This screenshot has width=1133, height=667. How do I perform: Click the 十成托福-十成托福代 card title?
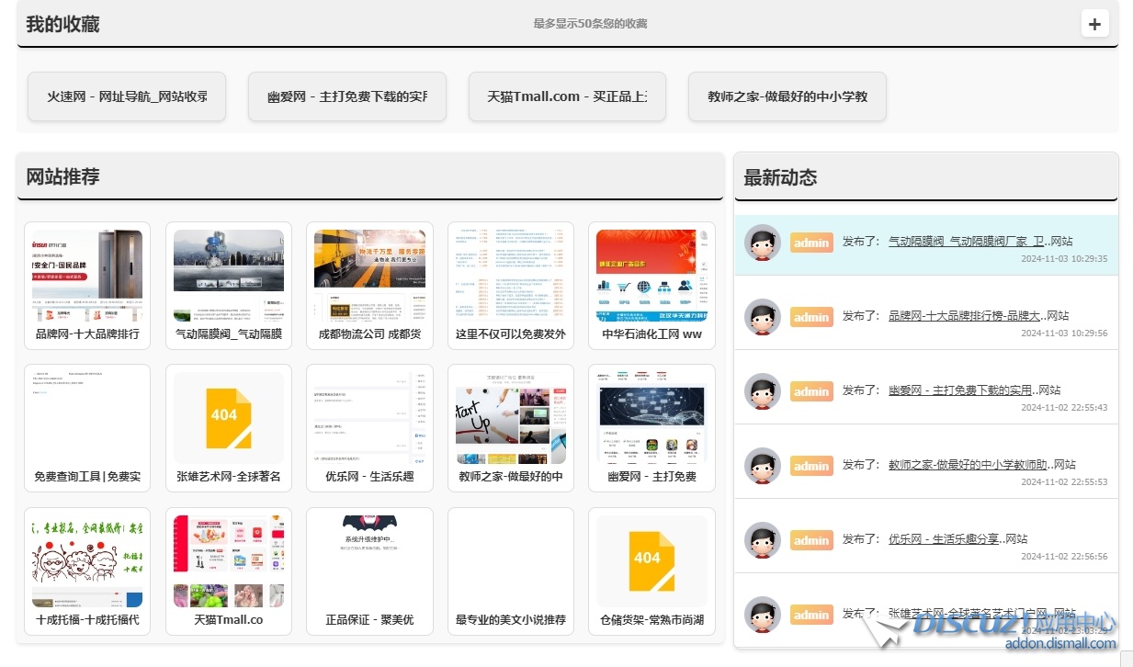click(87, 620)
